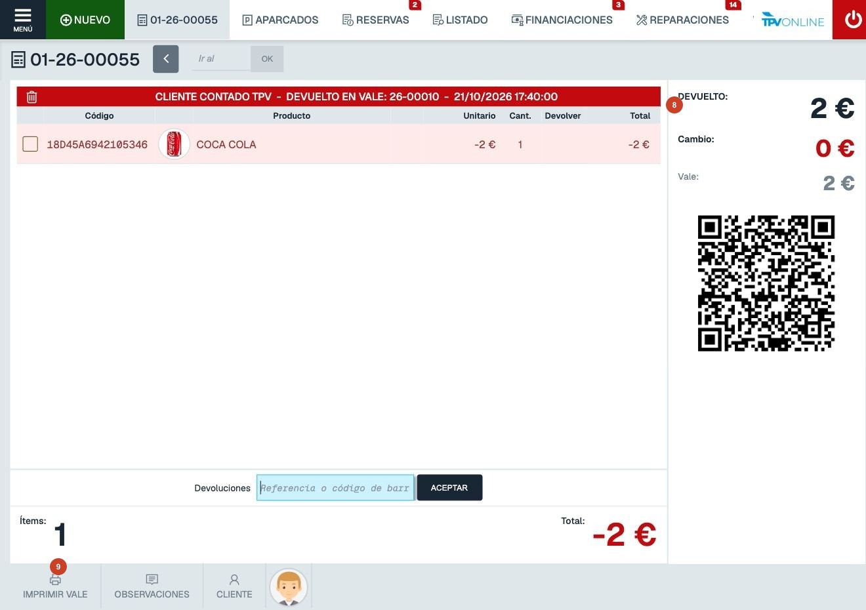Viewport: 866px width, 610px height.
Task: Click the employee avatar icon
Action: point(289,587)
